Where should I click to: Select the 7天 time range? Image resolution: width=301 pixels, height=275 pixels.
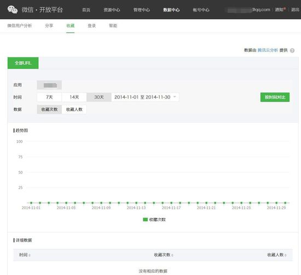click(x=49, y=97)
